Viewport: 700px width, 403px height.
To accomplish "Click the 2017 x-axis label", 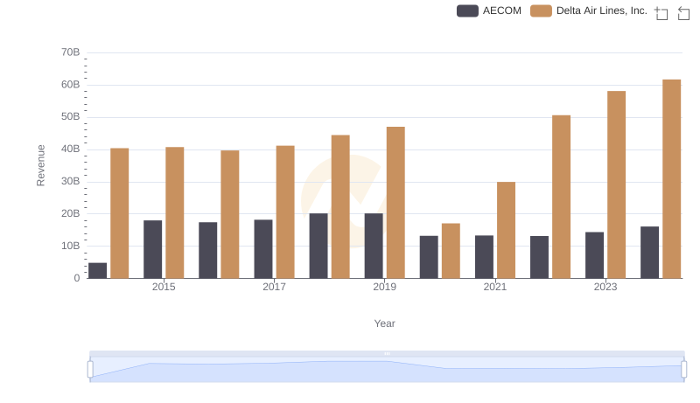I will tap(274, 287).
